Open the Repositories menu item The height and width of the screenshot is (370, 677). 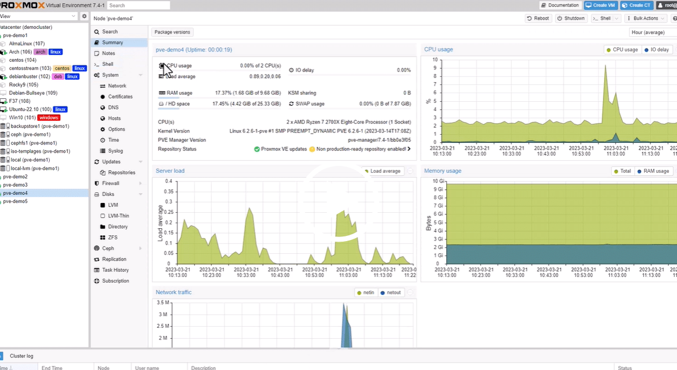click(119, 172)
